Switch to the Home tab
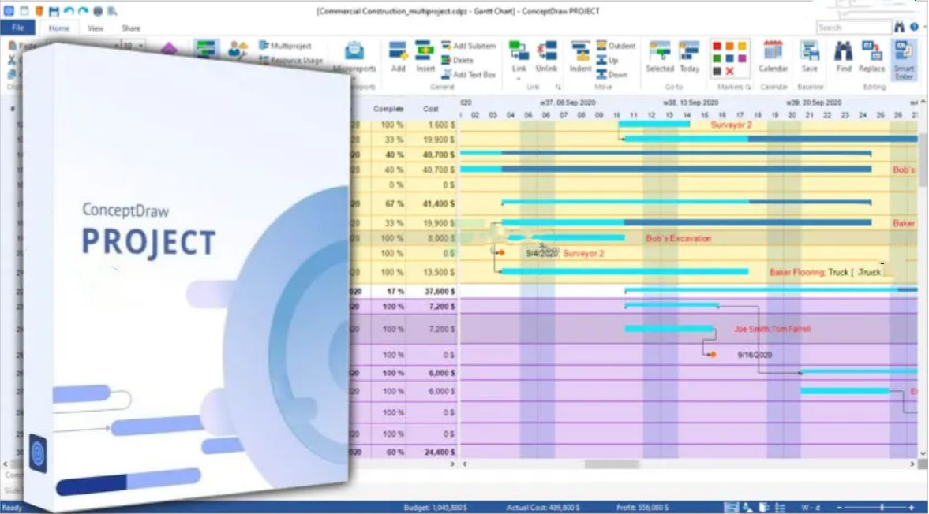 58,28
